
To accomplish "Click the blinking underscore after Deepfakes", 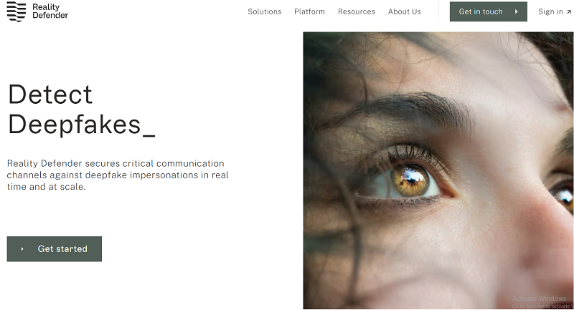I will [149, 136].
